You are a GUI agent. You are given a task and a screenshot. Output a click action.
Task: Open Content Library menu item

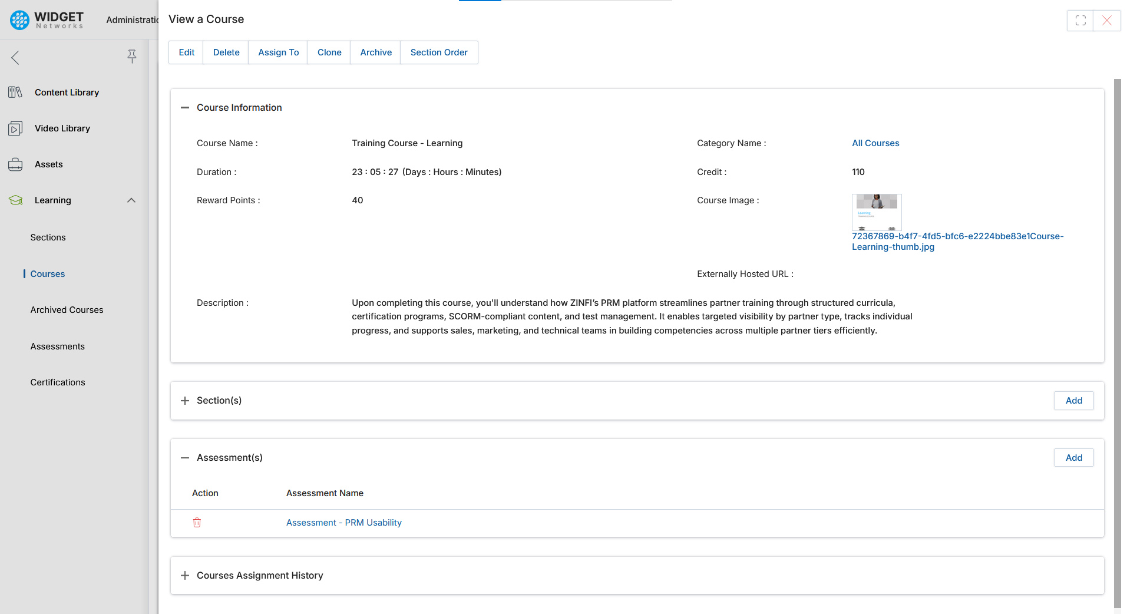click(67, 93)
